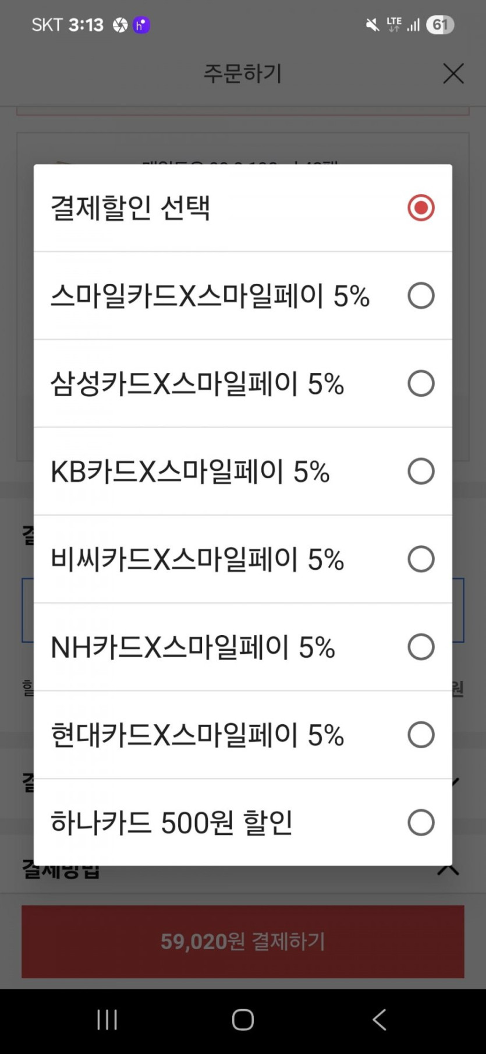Tap the LTE signal status icon
486x1054 pixels.
395,24
